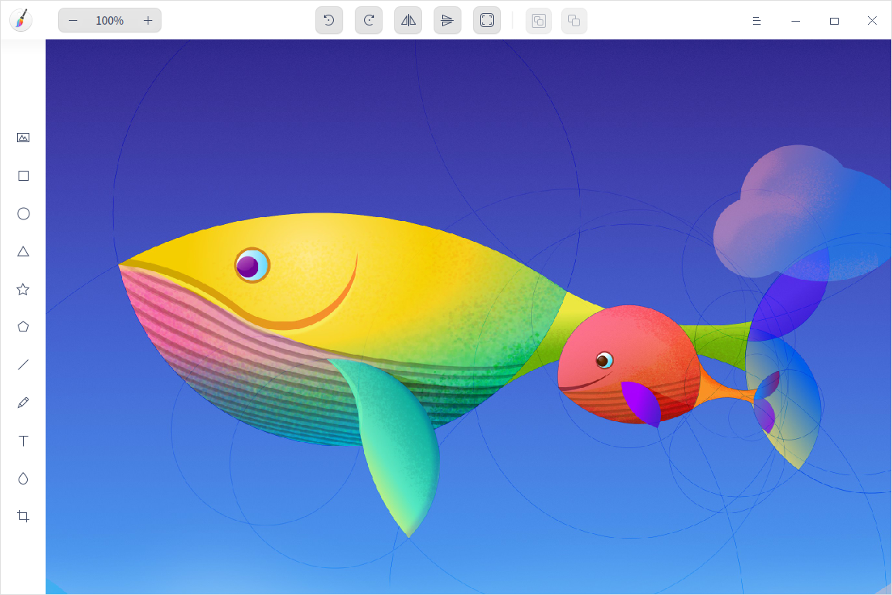Rotate image clockwise
892x595 pixels.
point(369,21)
